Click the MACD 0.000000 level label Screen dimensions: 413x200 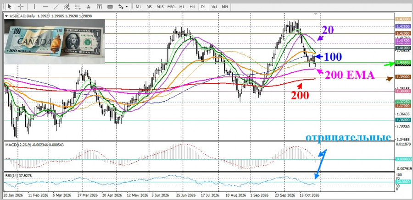coord(403,159)
